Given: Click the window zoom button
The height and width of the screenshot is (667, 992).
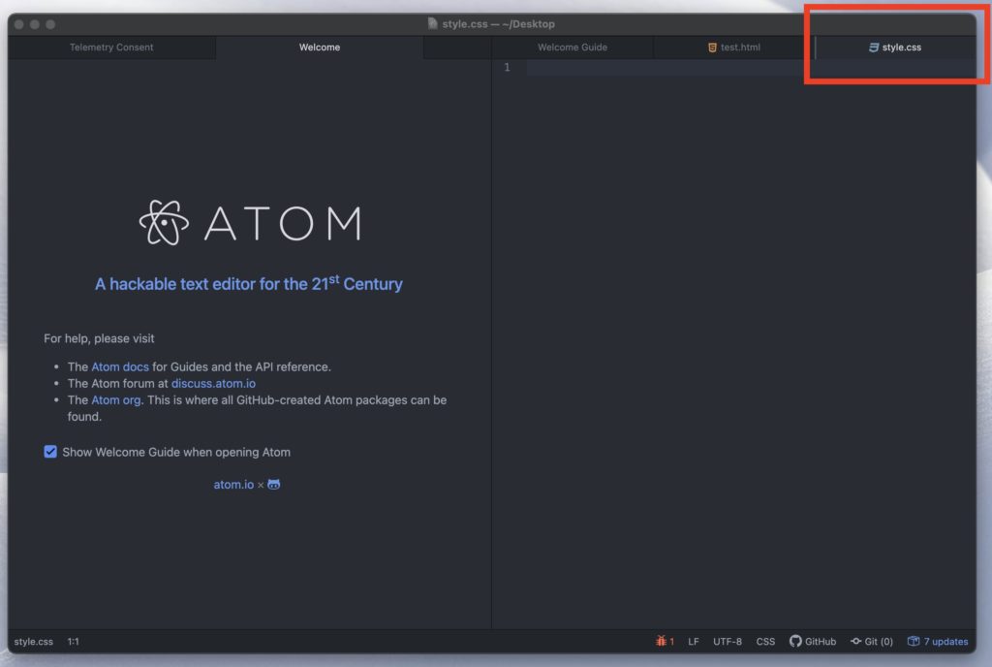Looking at the screenshot, I should [50, 24].
